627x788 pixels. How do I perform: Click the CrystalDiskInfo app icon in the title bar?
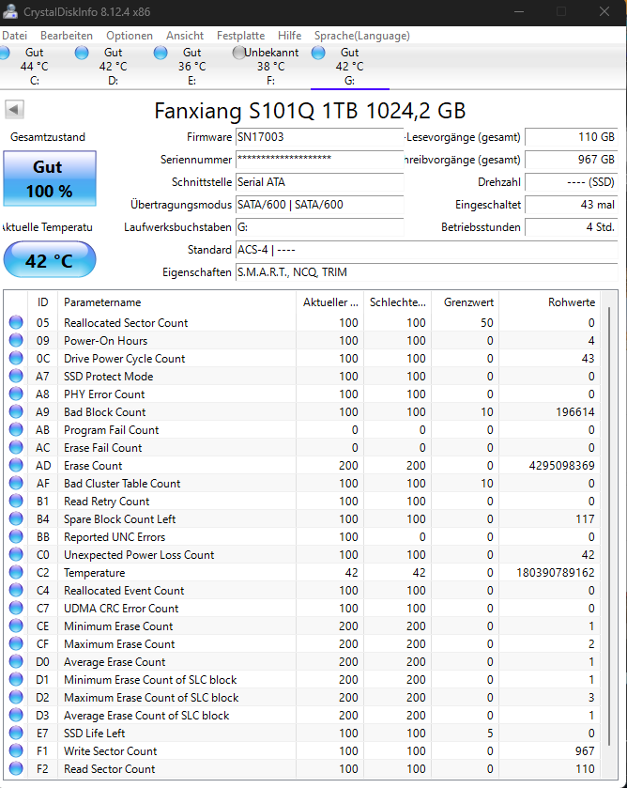pyautogui.click(x=9, y=11)
